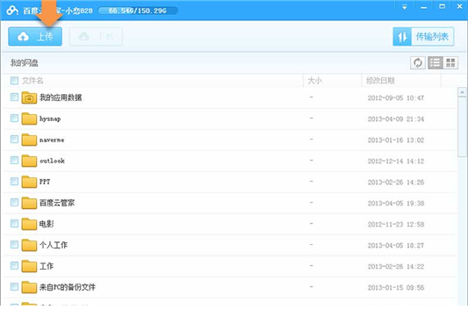Select the 百度云管家 folder name
Image resolution: width=468 pixels, height=317 pixels.
[57, 203]
